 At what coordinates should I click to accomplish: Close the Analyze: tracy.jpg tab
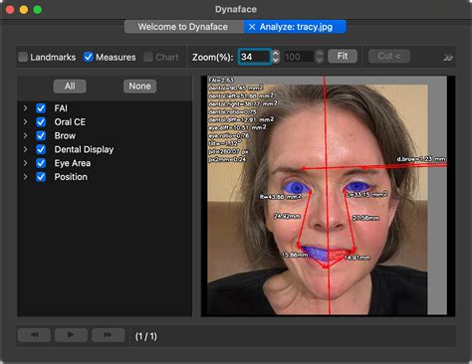(252, 27)
